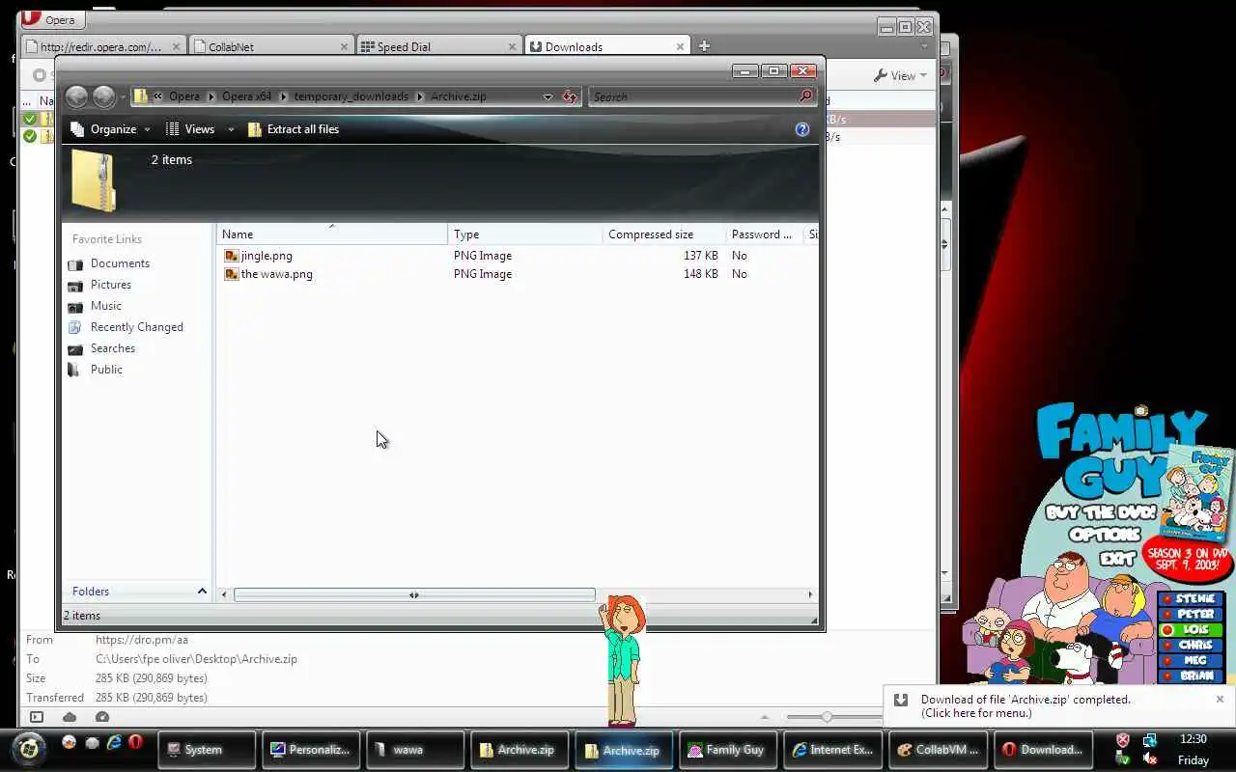Sort by Type column header
This screenshot has width=1236, height=772.
[525, 234]
